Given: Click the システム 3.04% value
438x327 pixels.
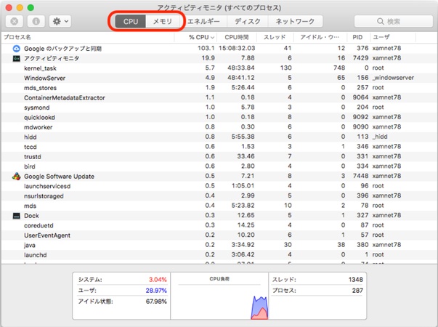Looking at the screenshot, I should pos(158,280).
